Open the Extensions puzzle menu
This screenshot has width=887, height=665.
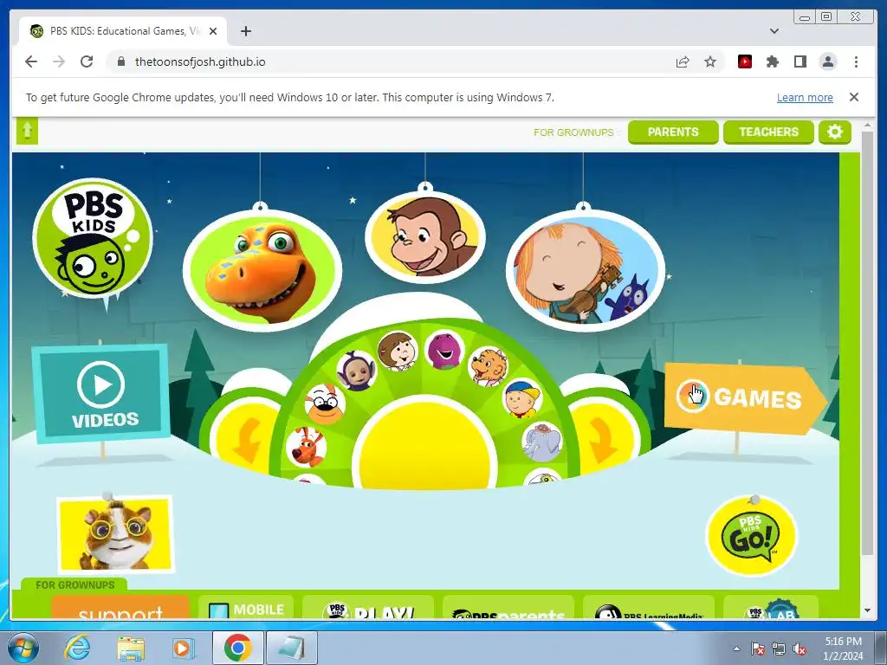click(x=772, y=61)
